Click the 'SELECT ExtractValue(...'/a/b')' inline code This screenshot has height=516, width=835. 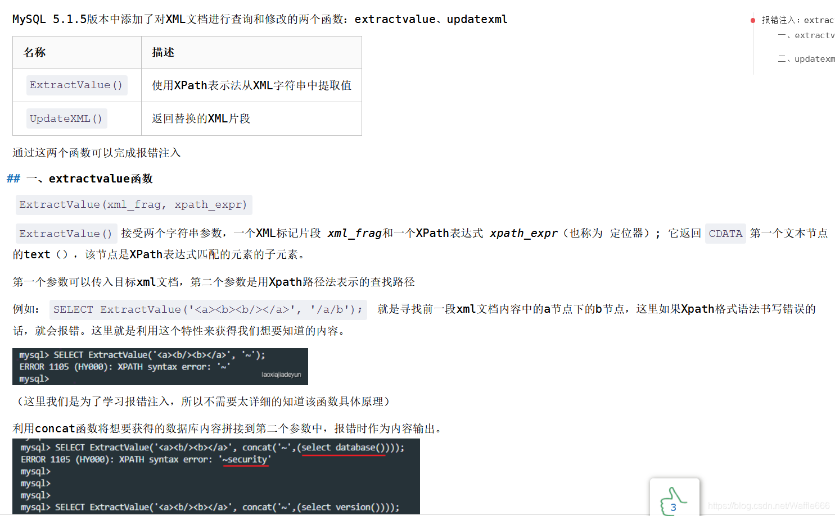coord(208,310)
